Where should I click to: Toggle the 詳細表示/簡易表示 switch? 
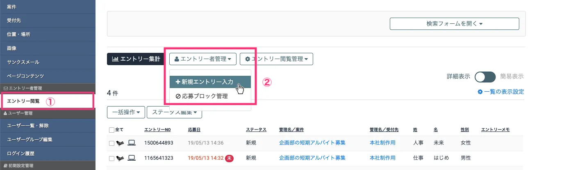[485, 77]
